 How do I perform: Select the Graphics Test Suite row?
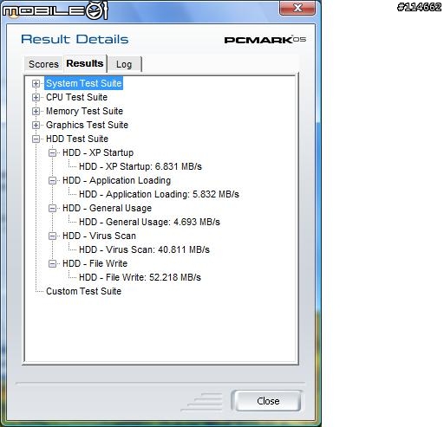coord(87,125)
